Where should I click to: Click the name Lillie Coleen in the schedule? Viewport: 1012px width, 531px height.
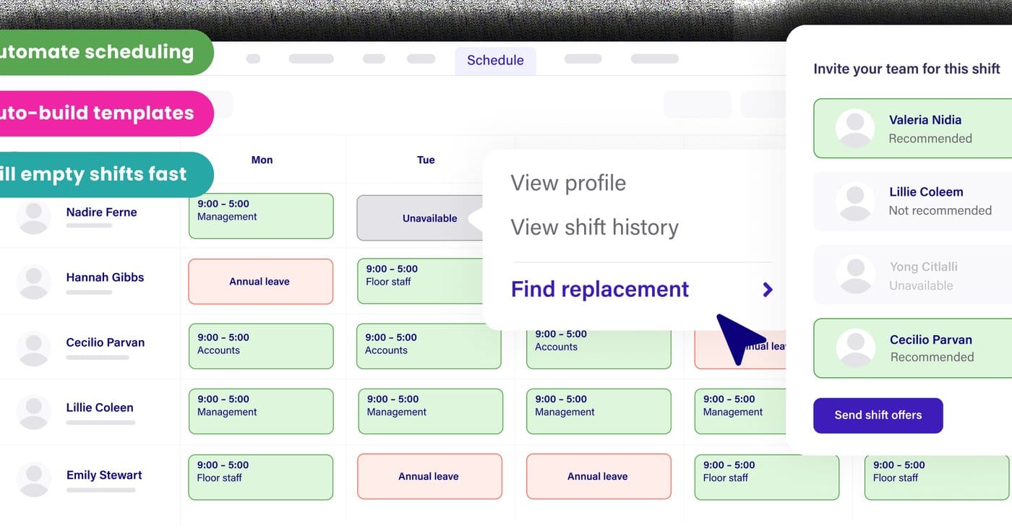tap(100, 407)
